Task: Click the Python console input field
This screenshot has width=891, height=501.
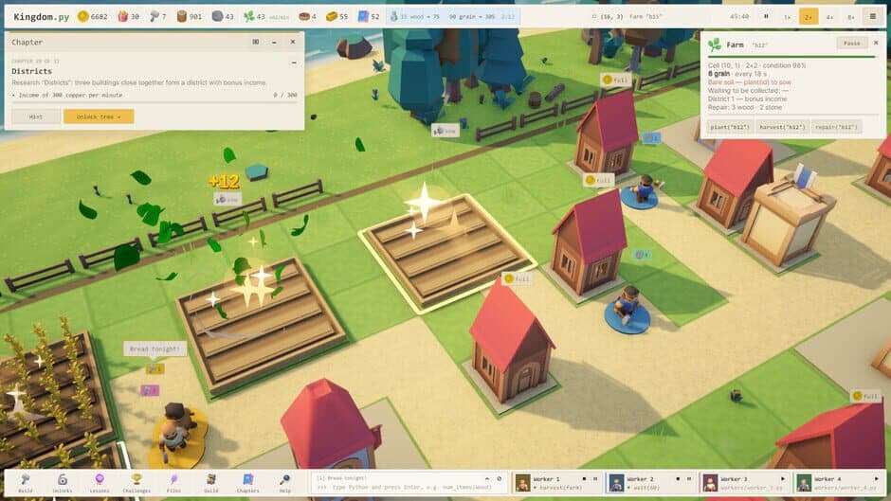Action: click(x=404, y=488)
